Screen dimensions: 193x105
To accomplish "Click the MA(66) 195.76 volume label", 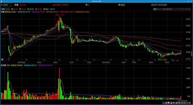I will [x=30, y=65].
